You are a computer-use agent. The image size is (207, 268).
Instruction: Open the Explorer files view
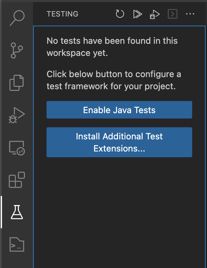tap(16, 82)
